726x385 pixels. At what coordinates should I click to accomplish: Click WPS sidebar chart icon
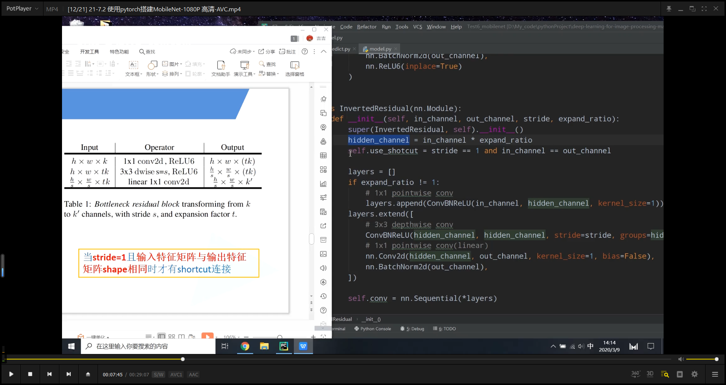pos(323,184)
